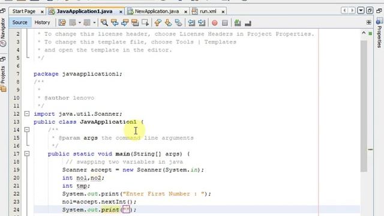Close the JavaApplication1.java tab
Screen dimensions: 384x216
121,11
